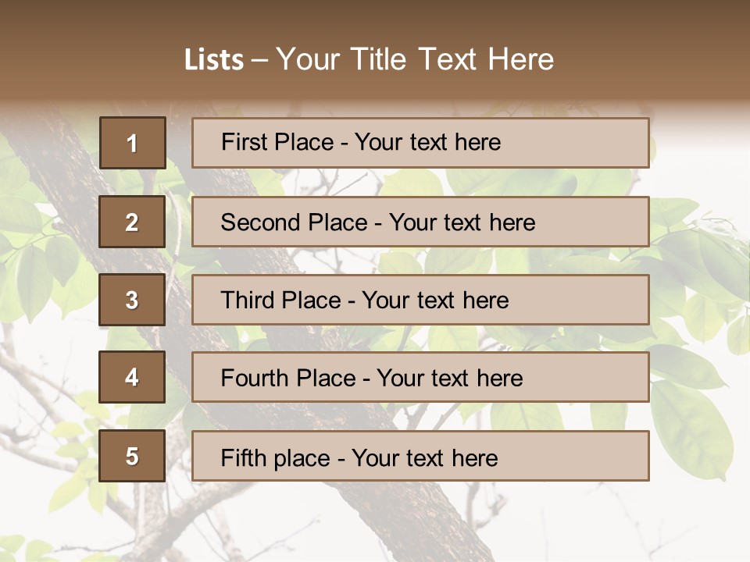Click the 'Second Place - Your text here' bar
The image size is (750, 562).
pyautogui.click(x=420, y=222)
